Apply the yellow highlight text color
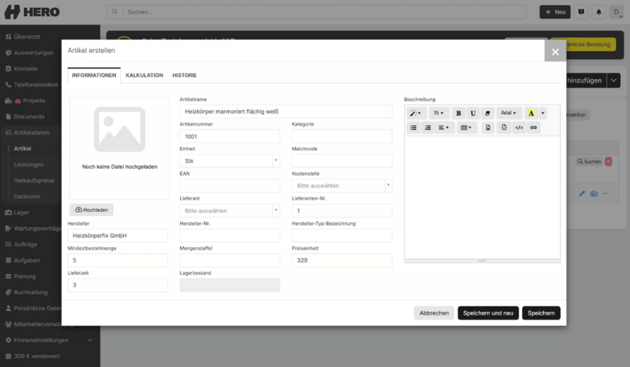The width and height of the screenshot is (630, 367). click(531, 113)
